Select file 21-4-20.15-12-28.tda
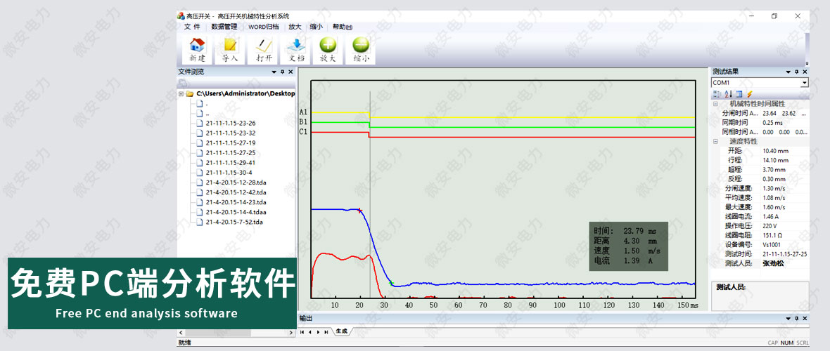 point(236,183)
